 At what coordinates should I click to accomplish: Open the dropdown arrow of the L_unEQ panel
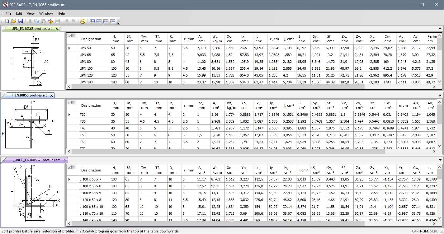440,160
